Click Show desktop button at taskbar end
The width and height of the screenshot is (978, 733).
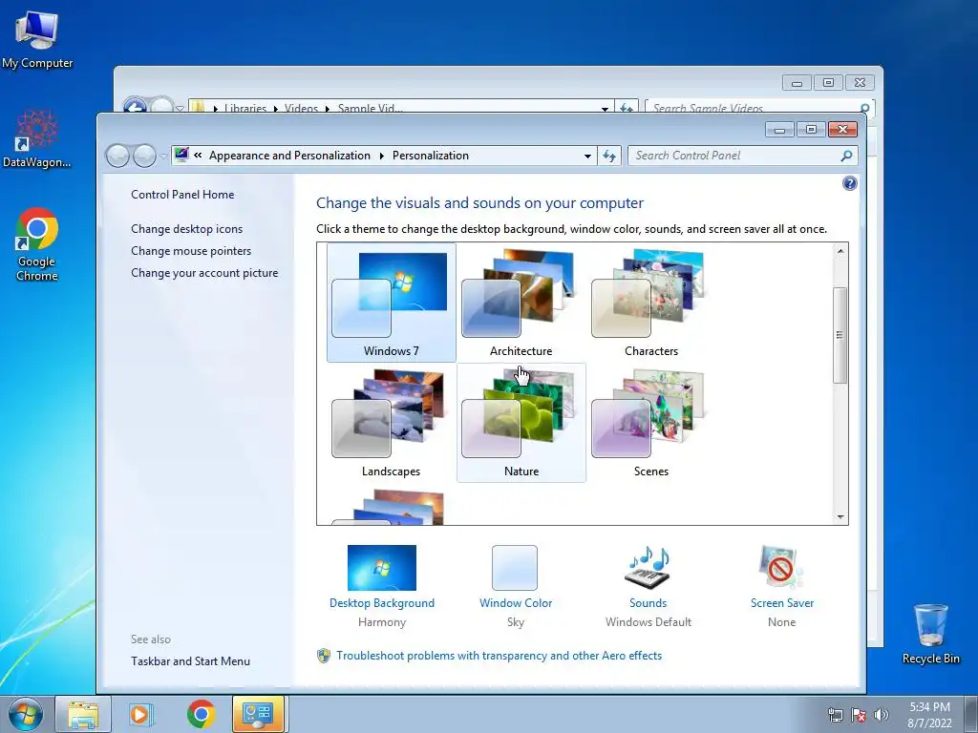point(971,714)
